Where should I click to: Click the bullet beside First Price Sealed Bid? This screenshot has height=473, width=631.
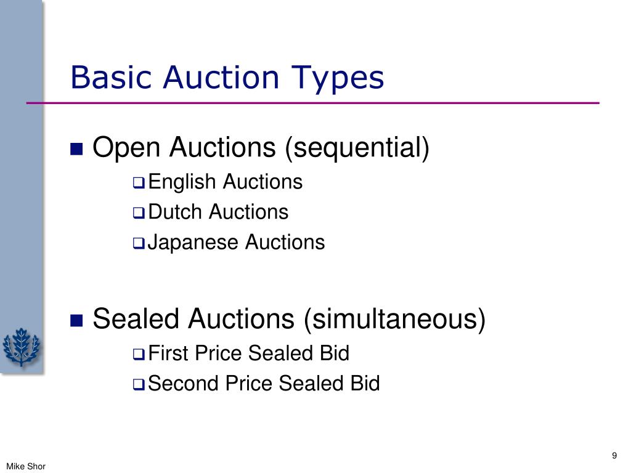[x=139, y=354]
